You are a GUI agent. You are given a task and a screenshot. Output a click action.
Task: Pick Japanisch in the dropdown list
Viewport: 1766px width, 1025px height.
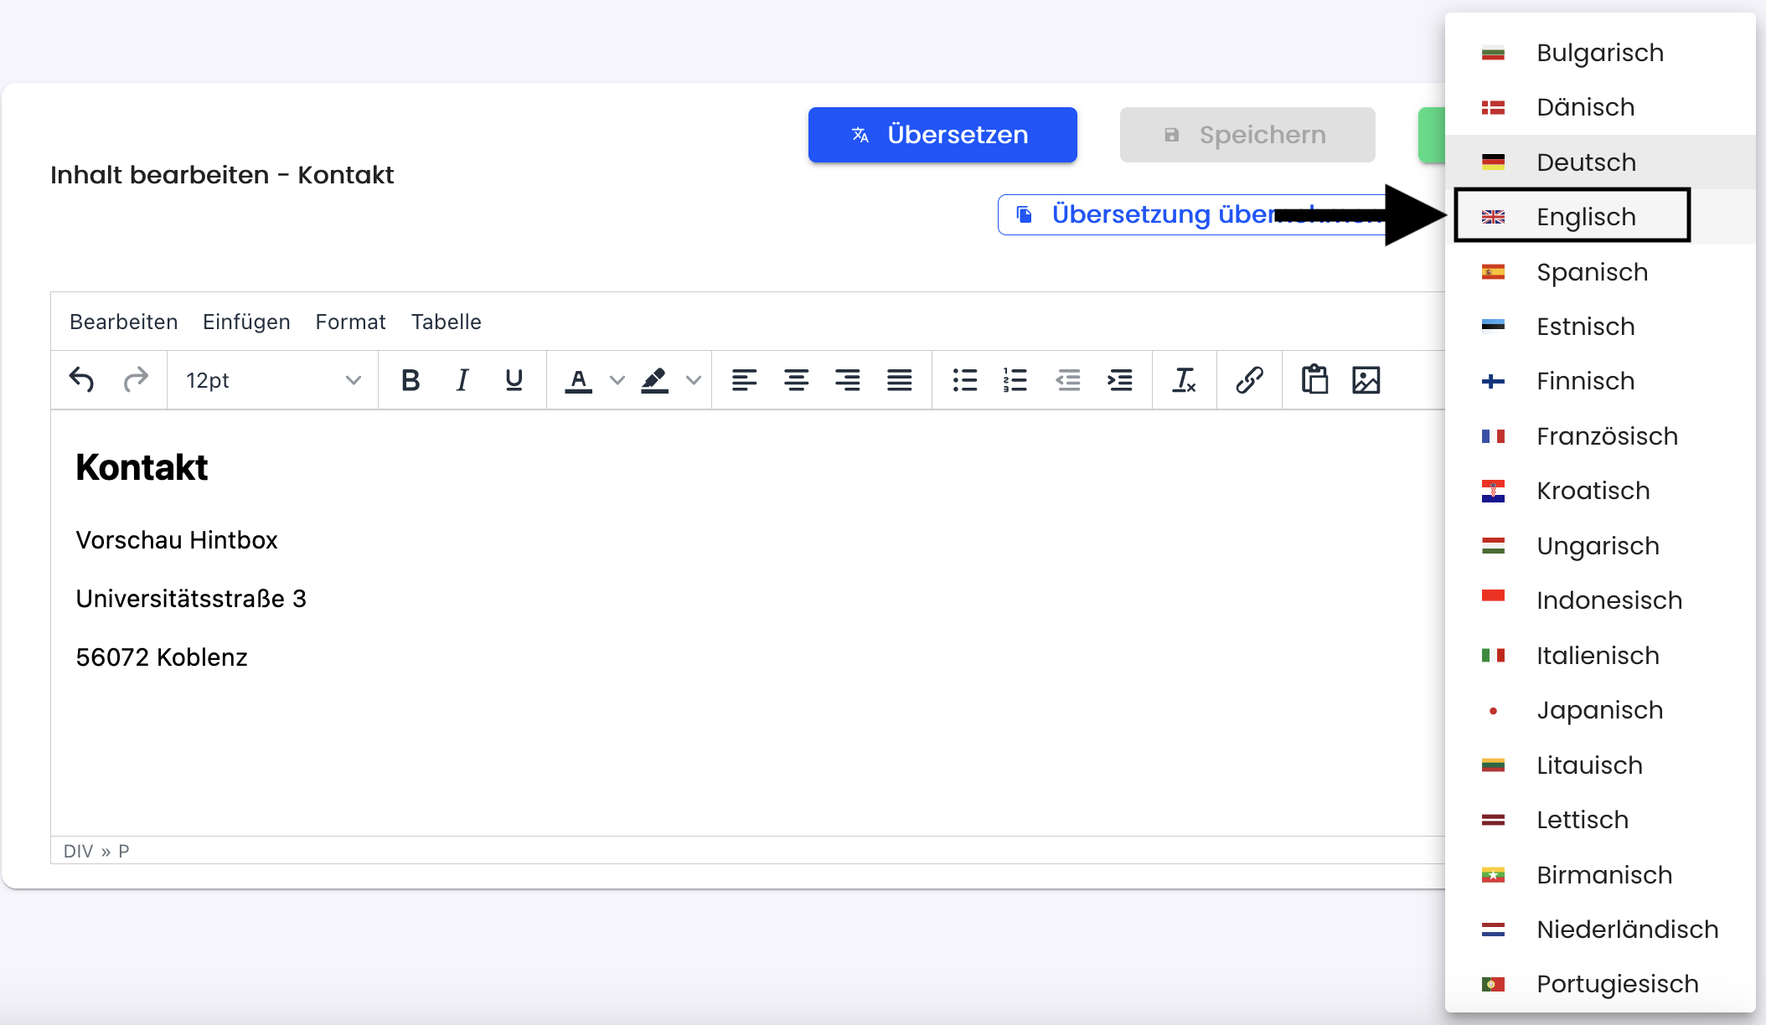pyautogui.click(x=1600, y=710)
